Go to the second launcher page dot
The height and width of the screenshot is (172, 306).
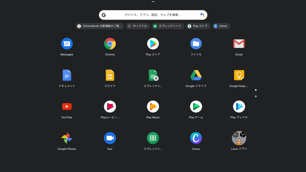tap(256, 96)
